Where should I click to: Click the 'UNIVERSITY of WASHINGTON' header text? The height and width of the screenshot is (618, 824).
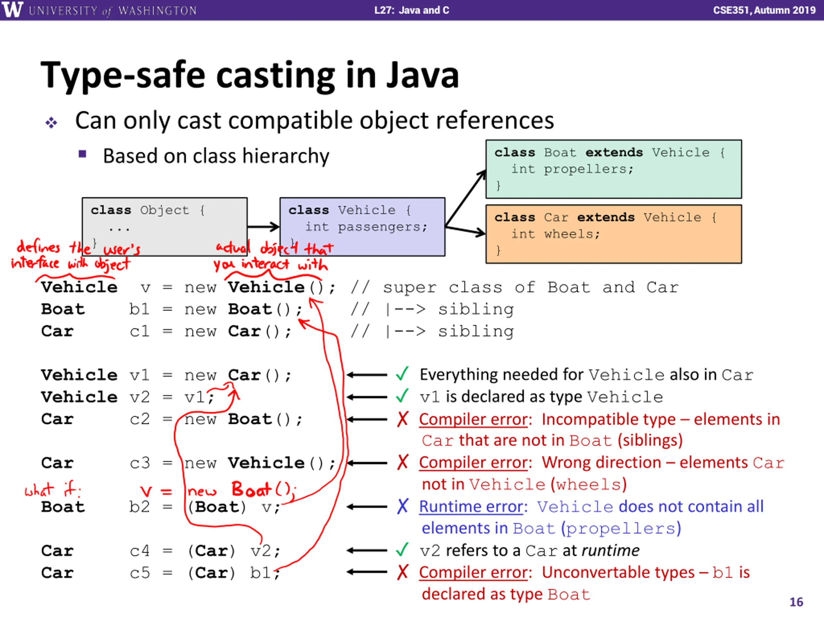click(x=113, y=10)
